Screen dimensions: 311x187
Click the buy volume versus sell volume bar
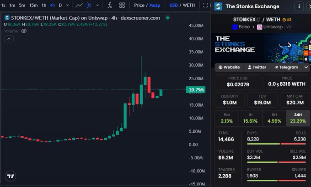coord(276,162)
